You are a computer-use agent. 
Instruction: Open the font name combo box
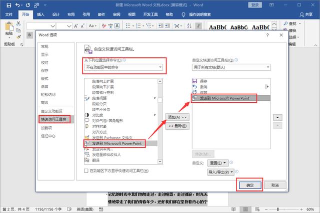(41, 26)
